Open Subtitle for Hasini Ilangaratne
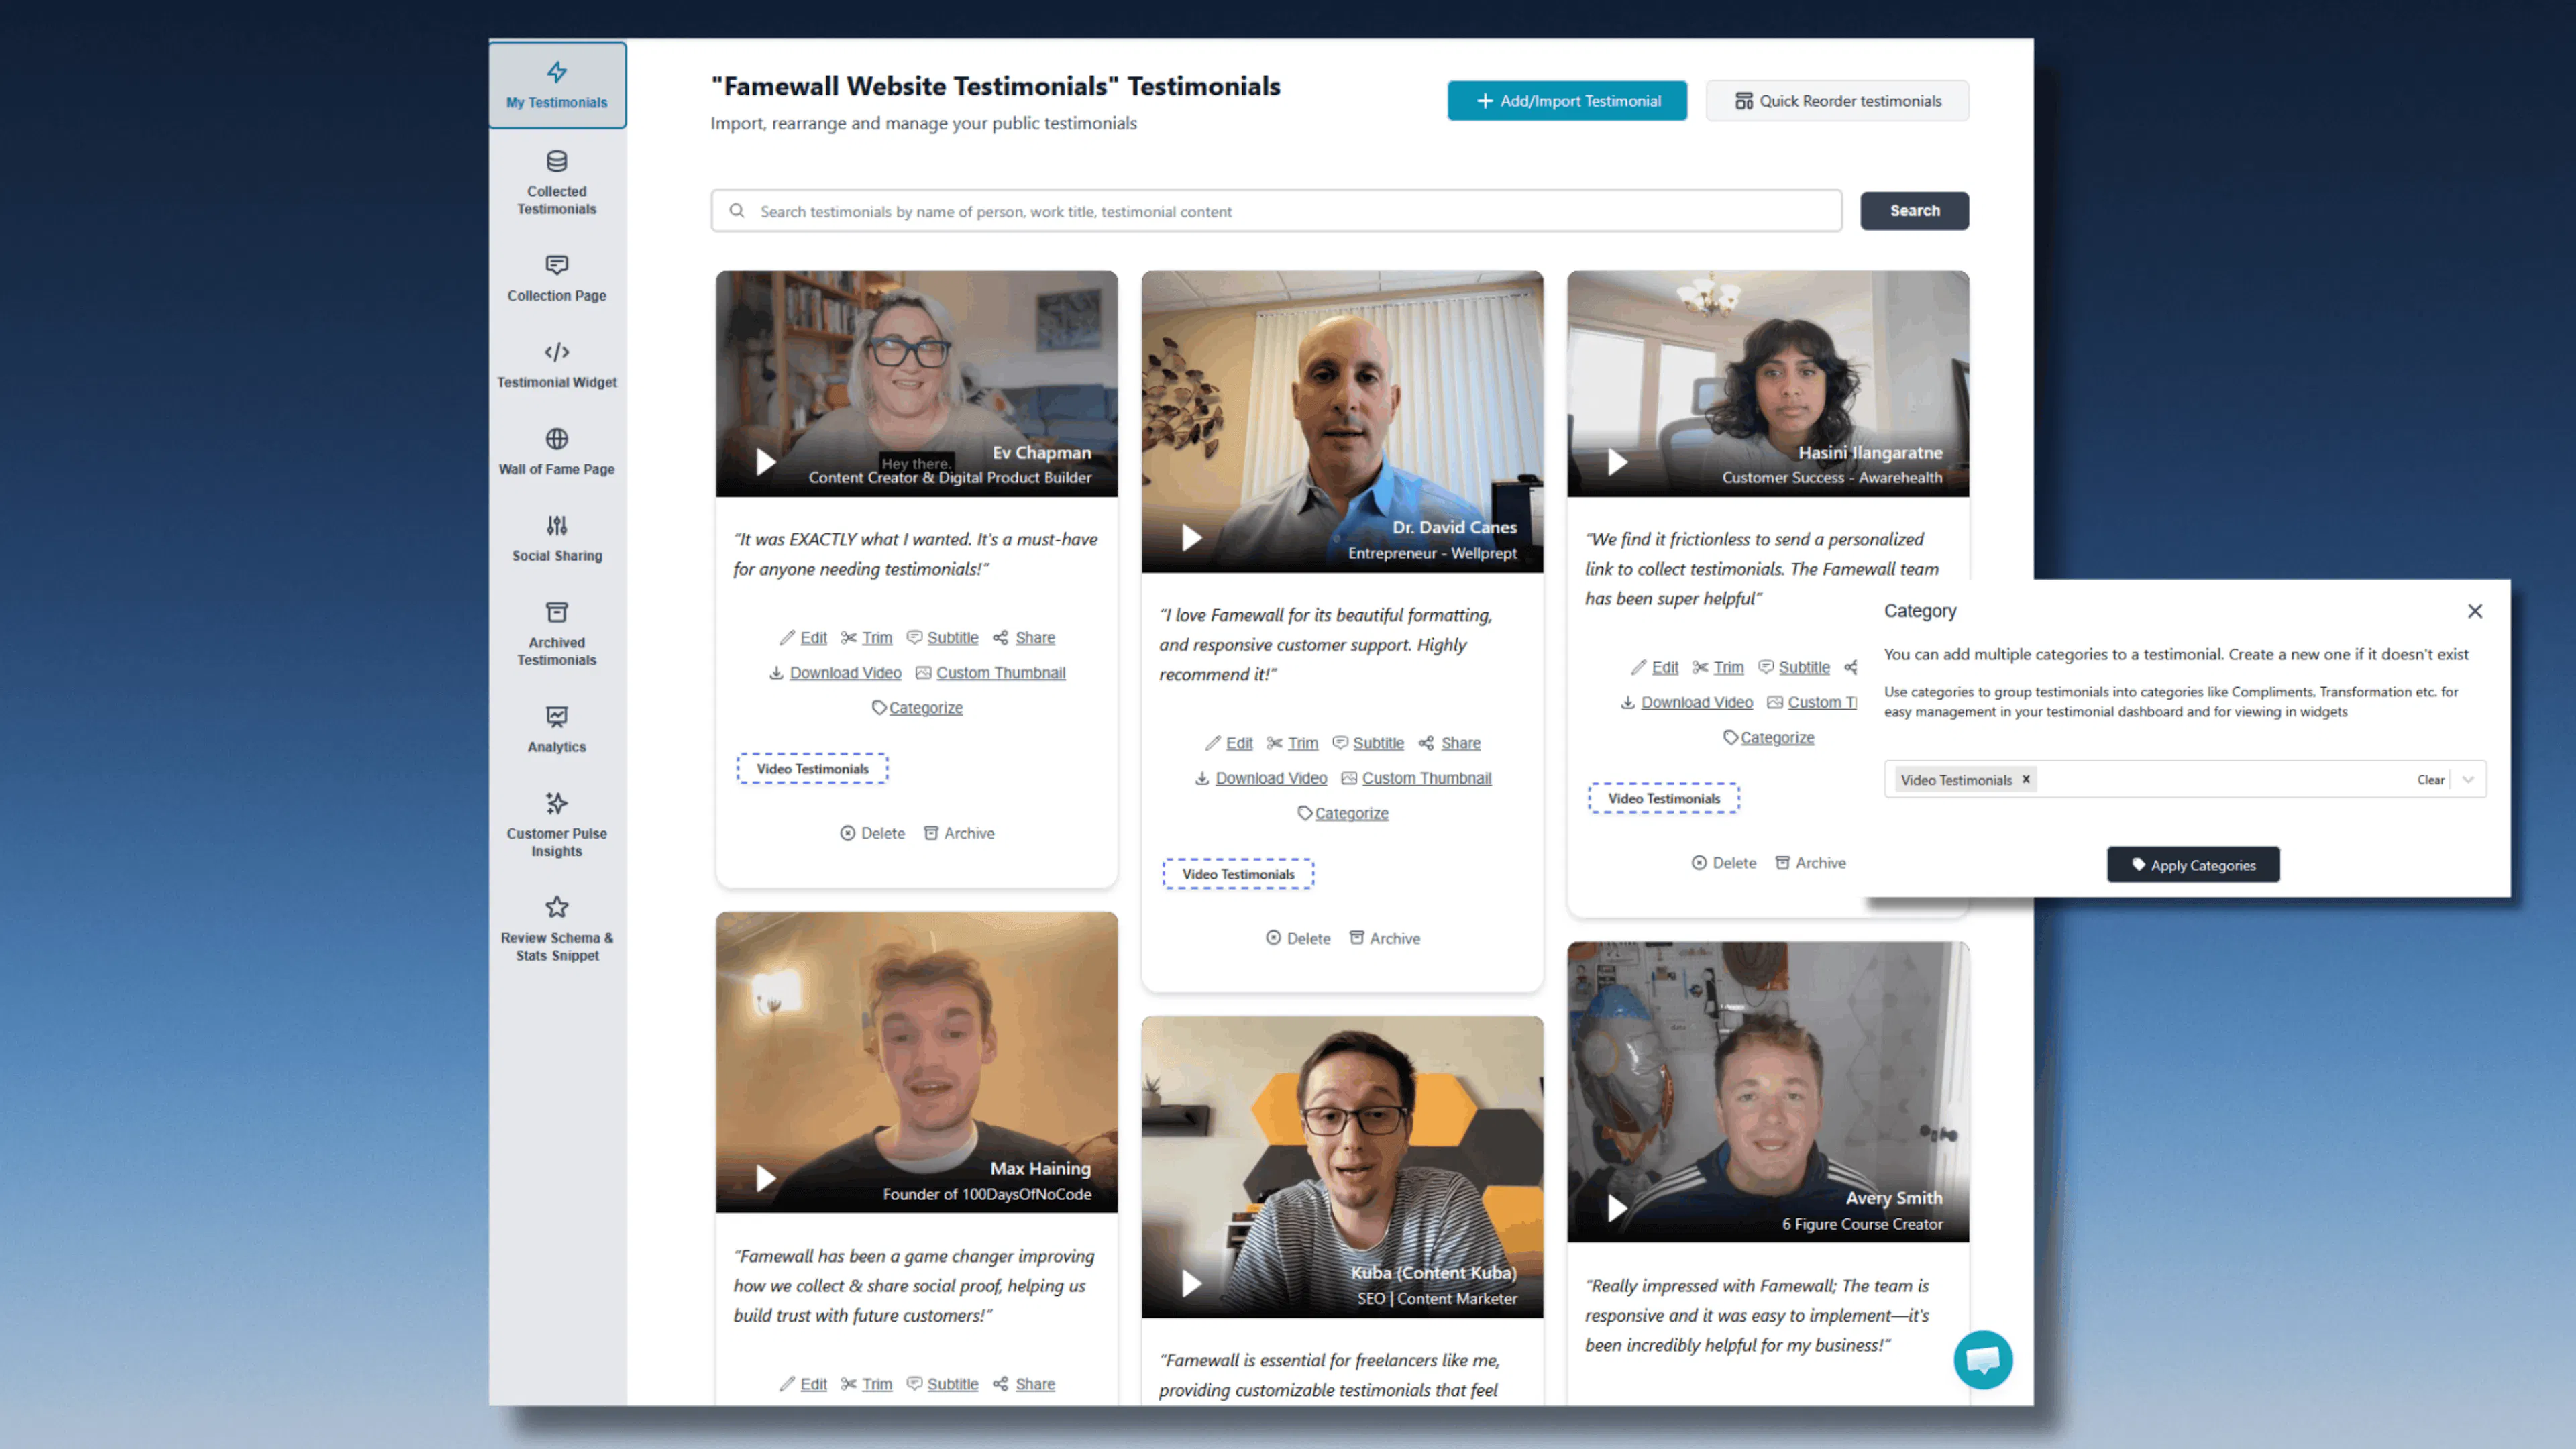 point(1794,667)
